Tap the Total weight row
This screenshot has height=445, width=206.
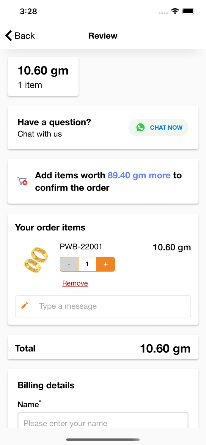point(103,348)
